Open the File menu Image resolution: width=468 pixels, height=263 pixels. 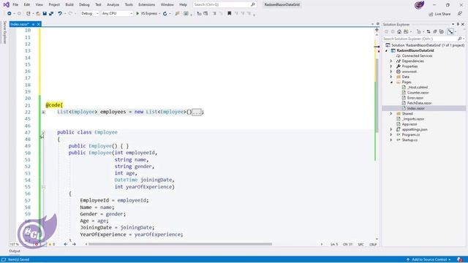15,4
